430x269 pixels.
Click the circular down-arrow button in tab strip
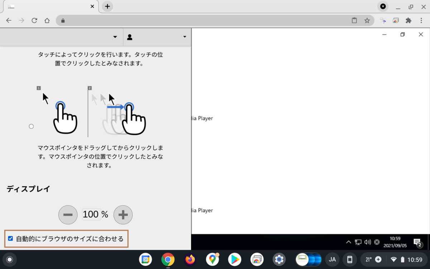point(383,6)
